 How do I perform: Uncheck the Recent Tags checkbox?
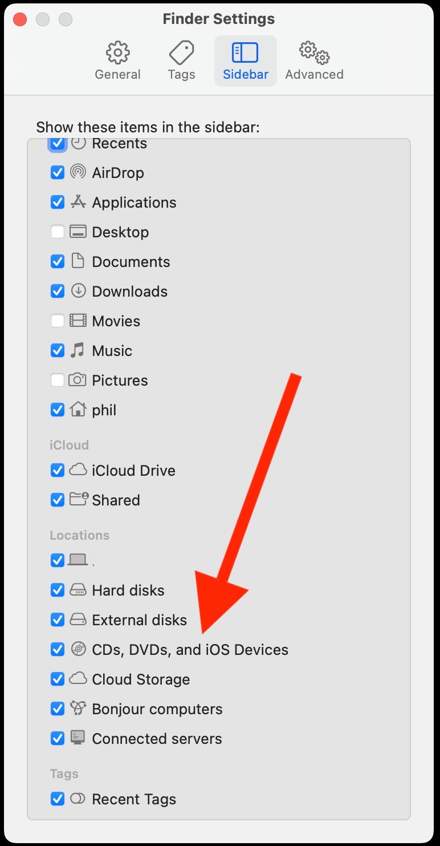(x=58, y=799)
